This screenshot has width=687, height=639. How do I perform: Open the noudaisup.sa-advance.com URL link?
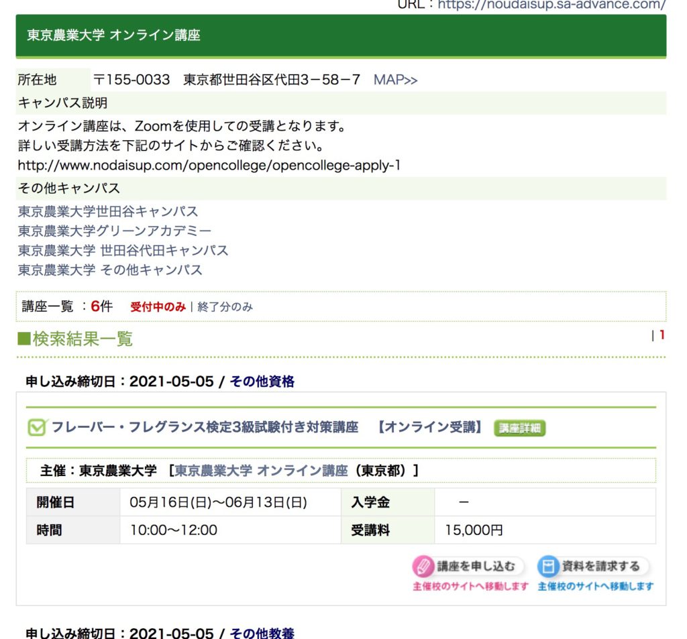[551, 5]
